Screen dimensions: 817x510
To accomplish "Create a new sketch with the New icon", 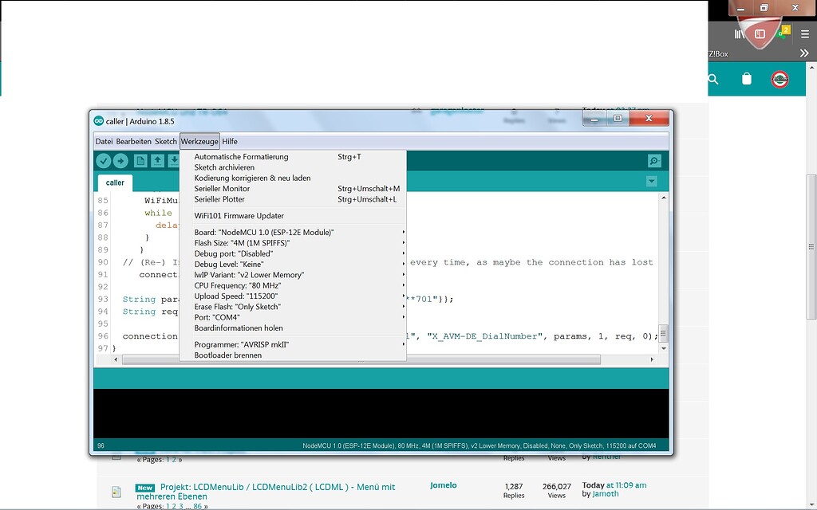I will pyautogui.click(x=140, y=161).
